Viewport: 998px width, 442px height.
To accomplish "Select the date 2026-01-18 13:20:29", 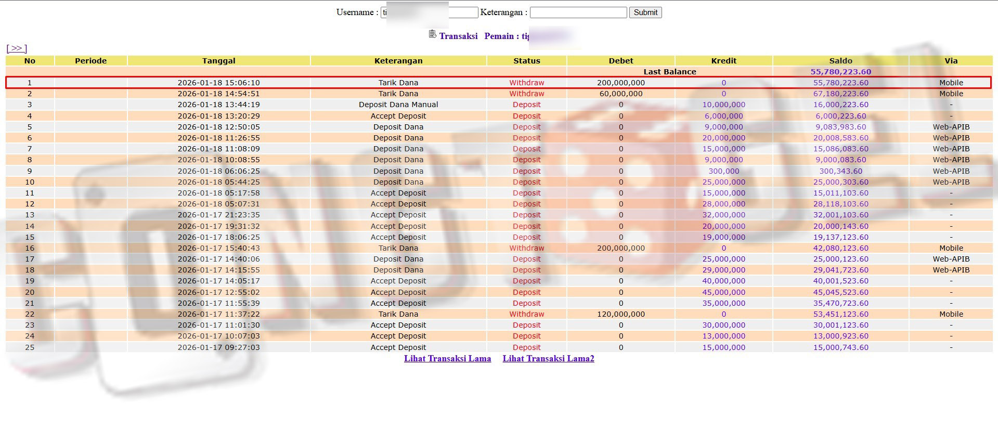I will [x=218, y=116].
